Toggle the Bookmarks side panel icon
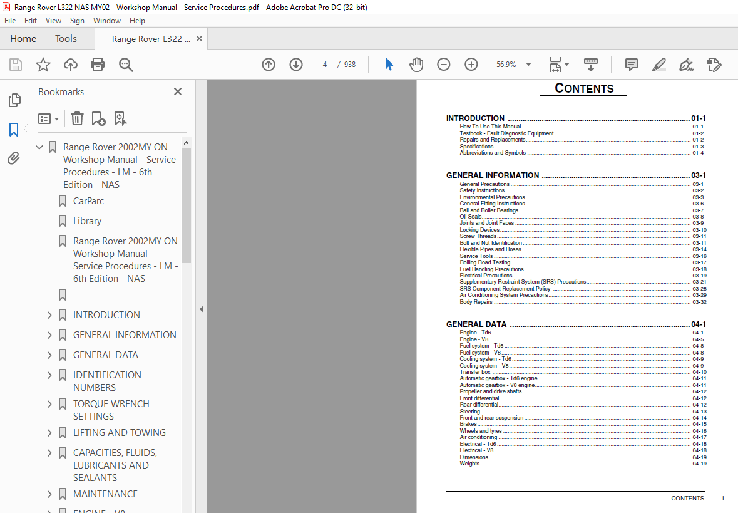The height and width of the screenshot is (513, 738). point(14,130)
